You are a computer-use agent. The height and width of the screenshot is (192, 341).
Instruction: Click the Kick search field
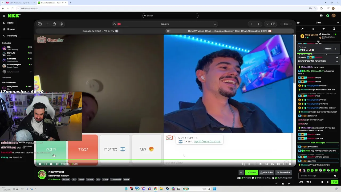click(x=170, y=16)
